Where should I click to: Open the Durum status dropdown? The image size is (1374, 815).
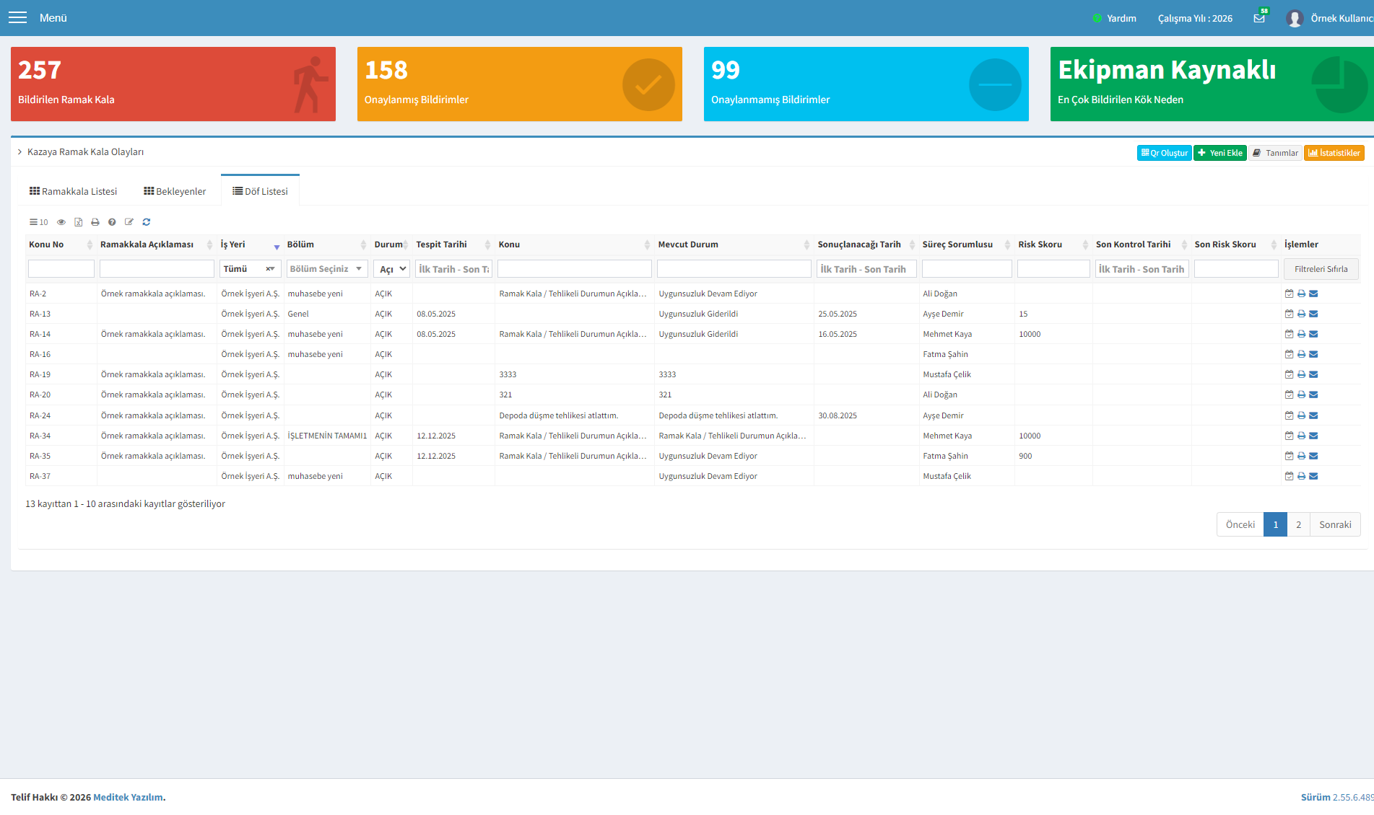coord(392,269)
